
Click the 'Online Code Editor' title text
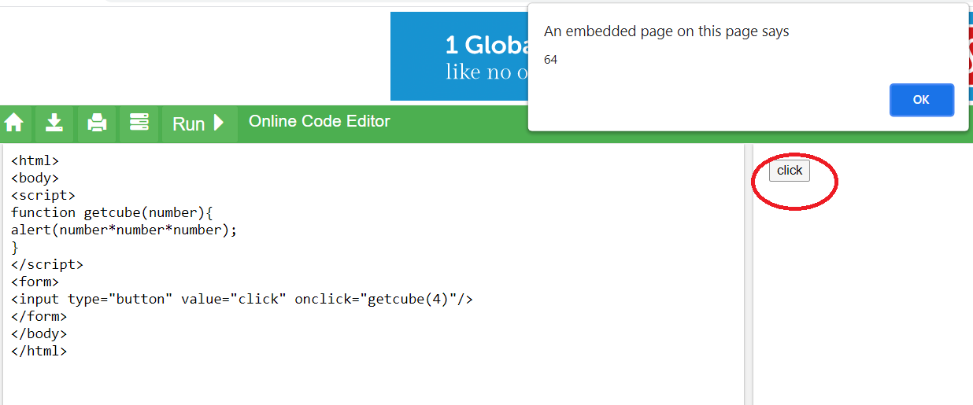tap(320, 121)
